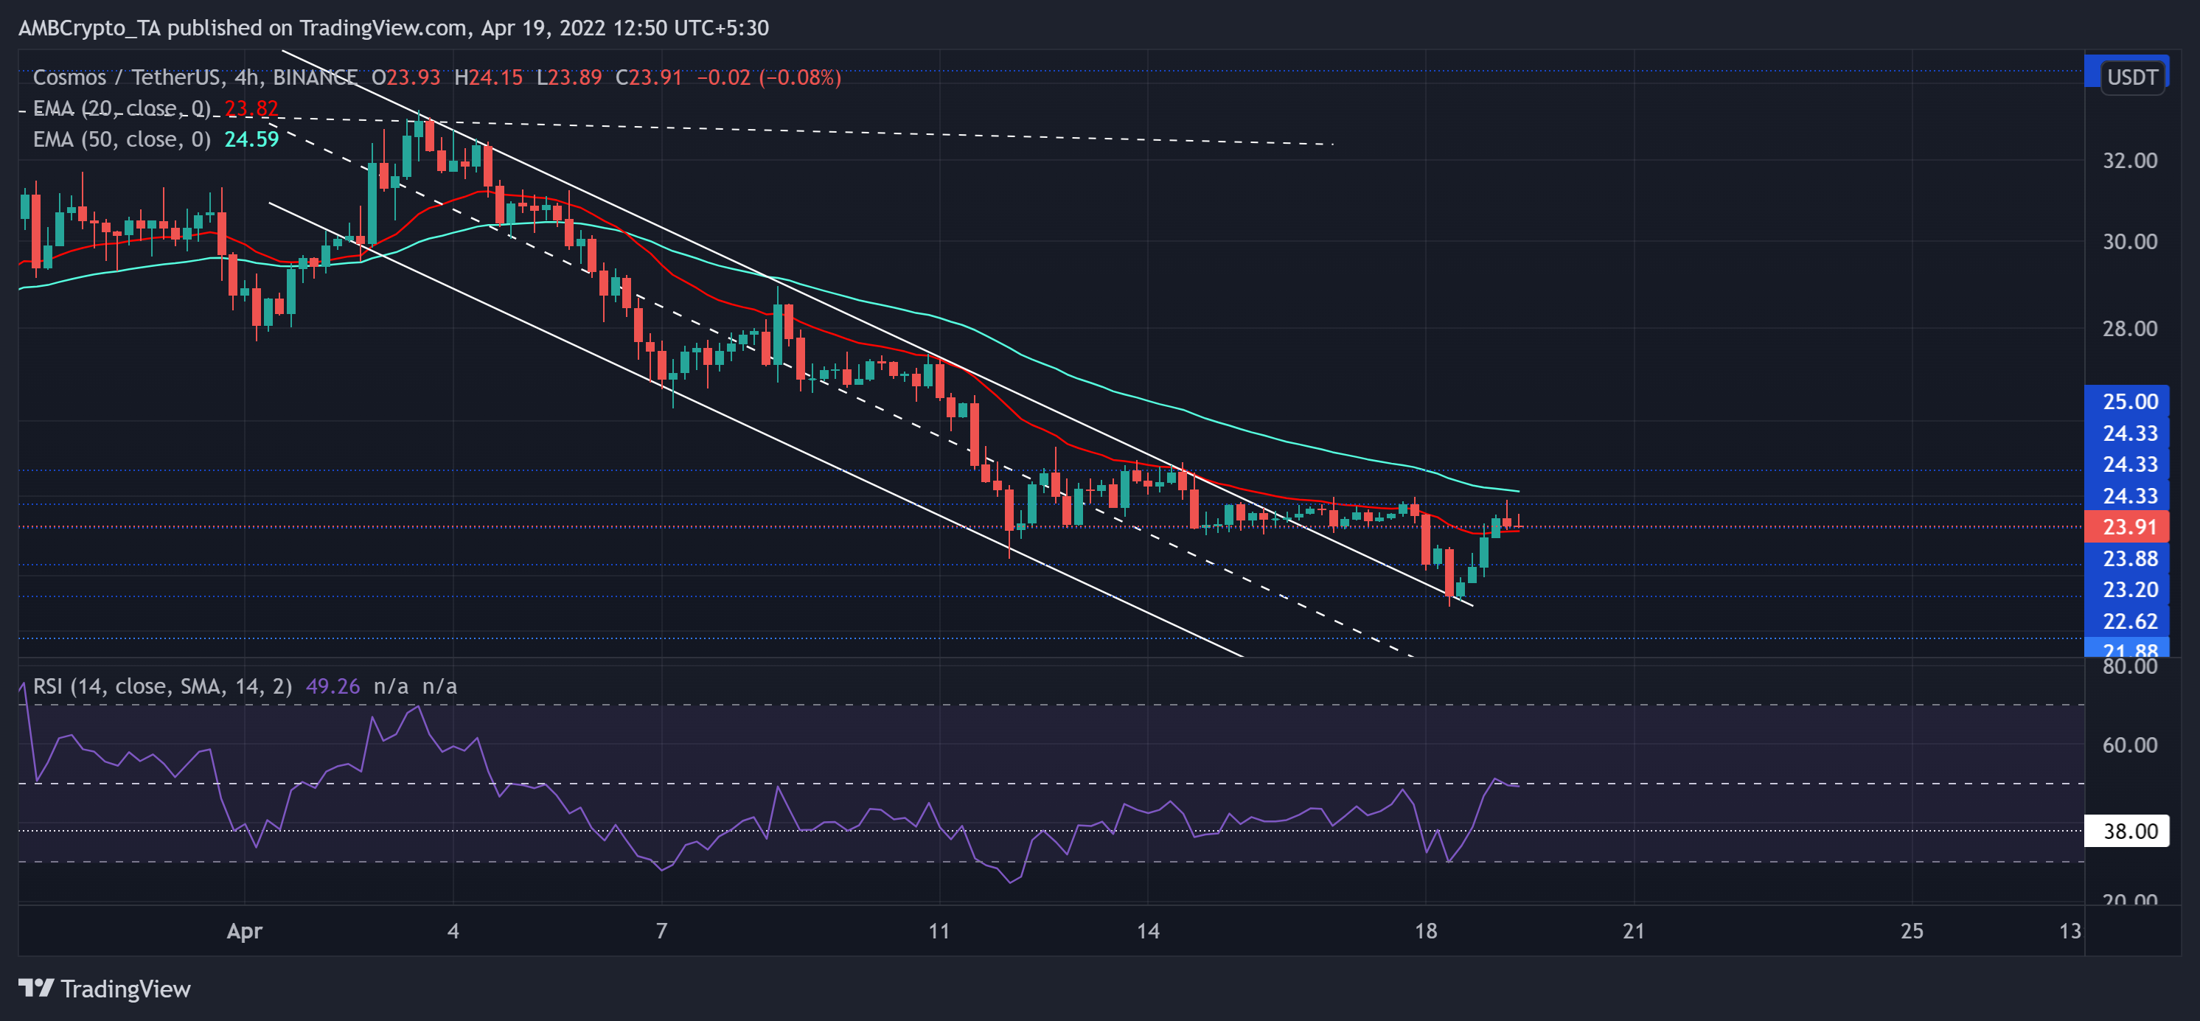The image size is (2200, 1021).
Task: Click the 23.20 price level label
Action: pyautogui.click(x=2128, y=590)
